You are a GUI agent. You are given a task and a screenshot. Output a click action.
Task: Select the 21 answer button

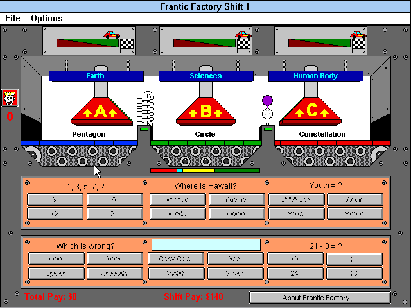[x=115, y=214]
